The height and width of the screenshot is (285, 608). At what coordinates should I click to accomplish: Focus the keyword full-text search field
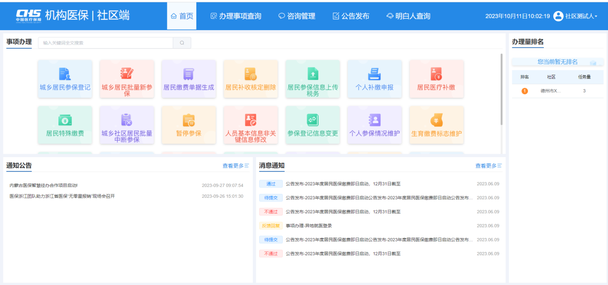105,43
